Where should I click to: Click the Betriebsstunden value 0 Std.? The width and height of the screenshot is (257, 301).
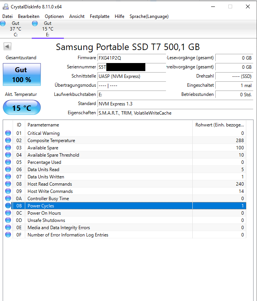coord(234,95)
